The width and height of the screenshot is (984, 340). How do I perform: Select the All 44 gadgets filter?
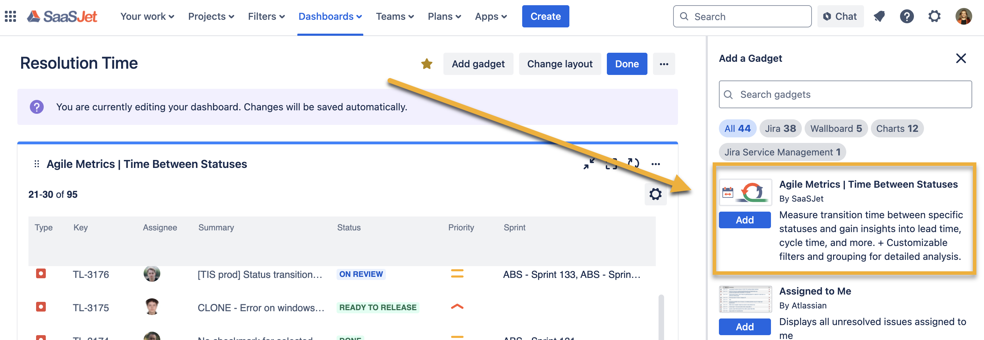[737, 128]
